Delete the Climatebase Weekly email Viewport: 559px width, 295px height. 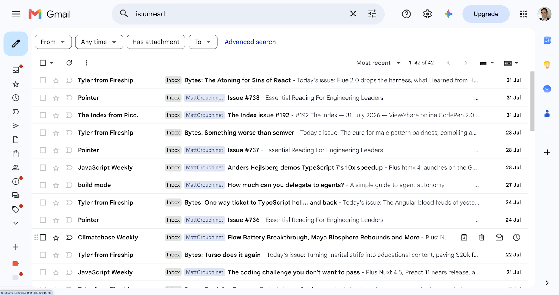click(482, 238)
